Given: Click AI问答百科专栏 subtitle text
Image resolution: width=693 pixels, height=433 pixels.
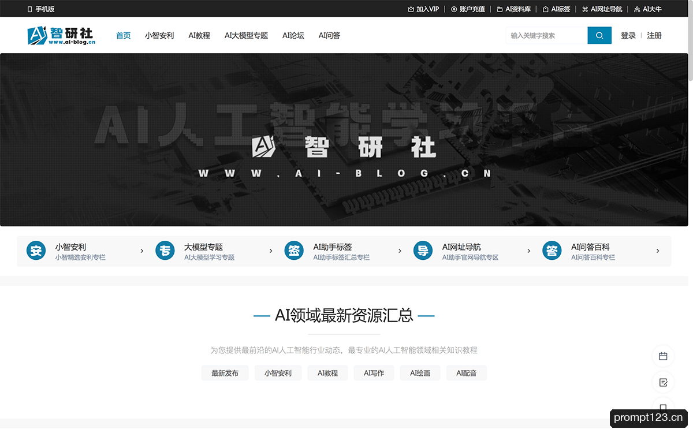Looking at the screenshot, I should point(593,257).
